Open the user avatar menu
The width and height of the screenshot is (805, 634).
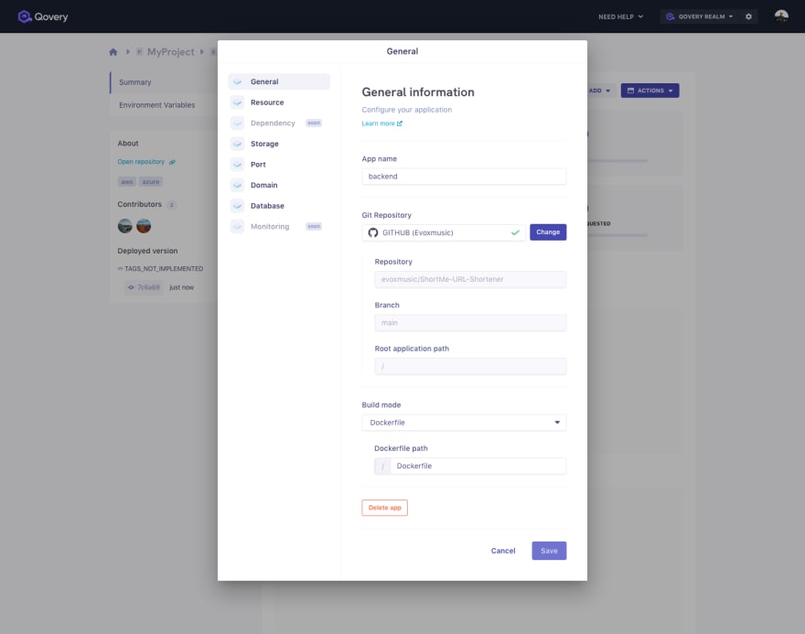pos(781,16)
